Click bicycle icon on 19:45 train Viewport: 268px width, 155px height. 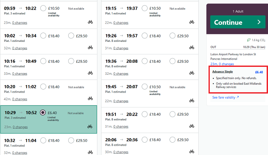pyautogui.click(x=191, y=100)
